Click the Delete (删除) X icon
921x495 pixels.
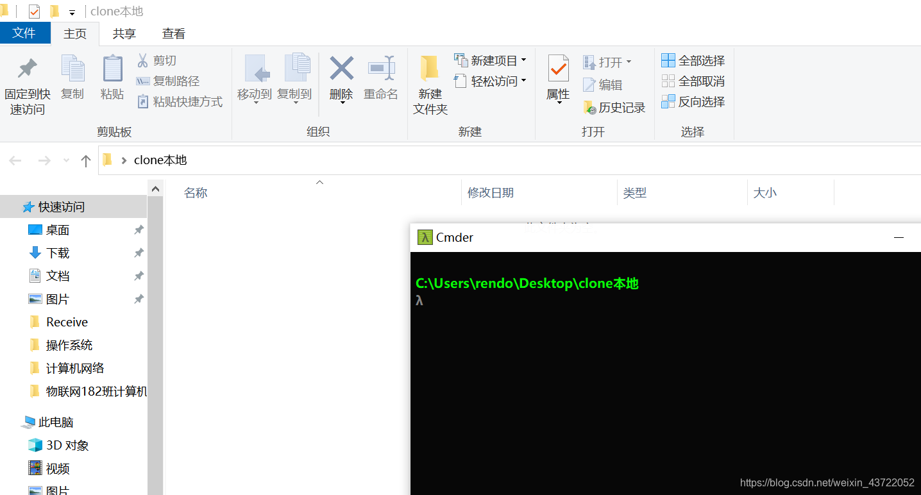pyautogui.click(x=341, y=68)
